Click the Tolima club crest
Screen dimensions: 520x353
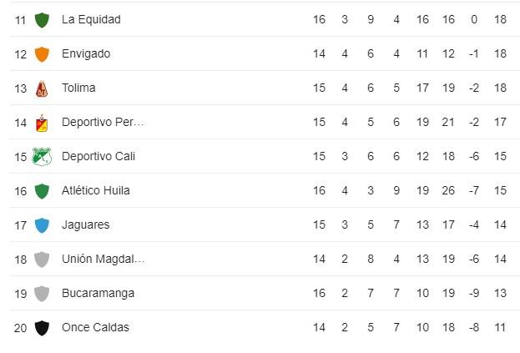(x=42, y=88)
